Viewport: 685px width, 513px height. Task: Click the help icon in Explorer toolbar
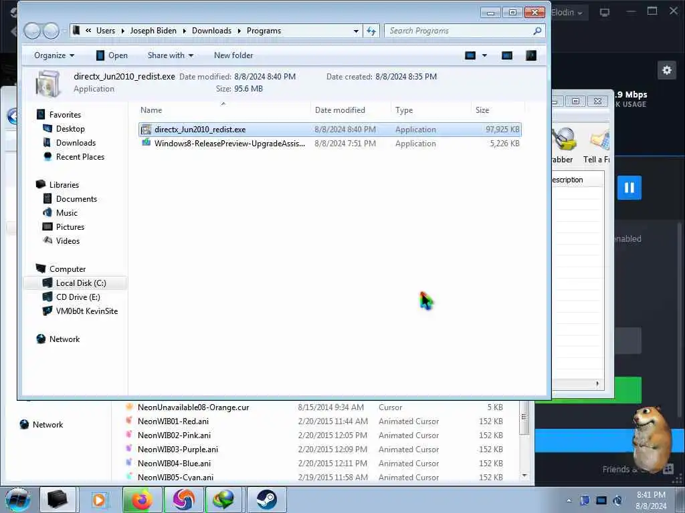pos(530,55)
